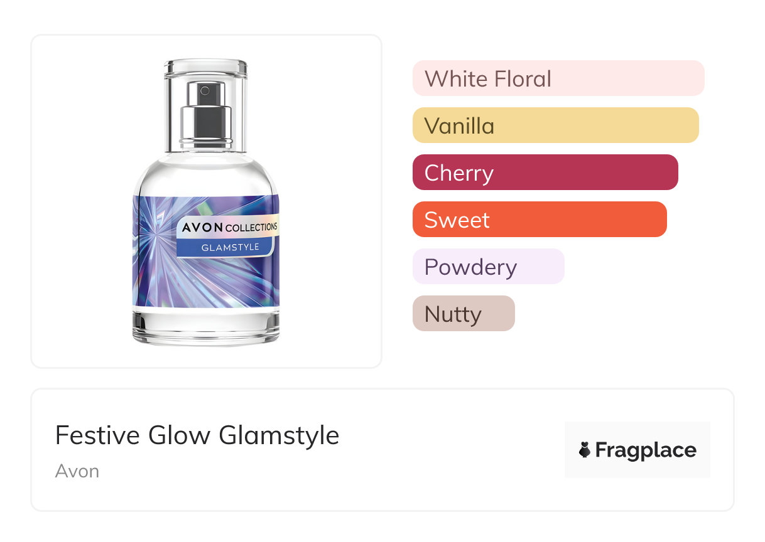Viewport: 765px width, 542px height.
Task: Click the COLLECTIONS text on the bottle label
Action: [251, 228]
